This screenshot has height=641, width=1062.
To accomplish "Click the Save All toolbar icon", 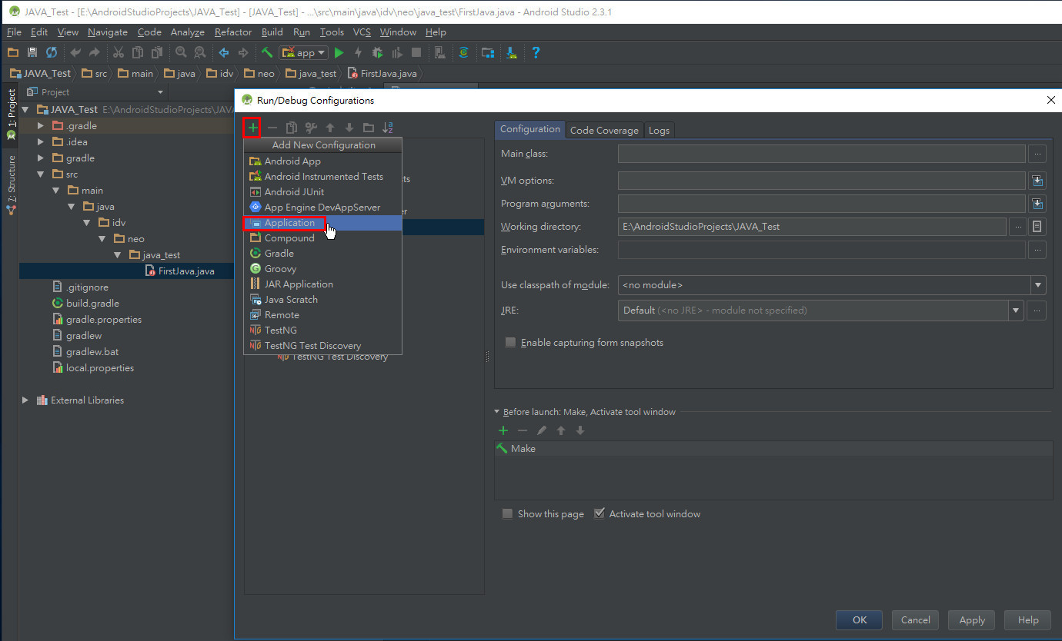I will (x=32, y=52).
